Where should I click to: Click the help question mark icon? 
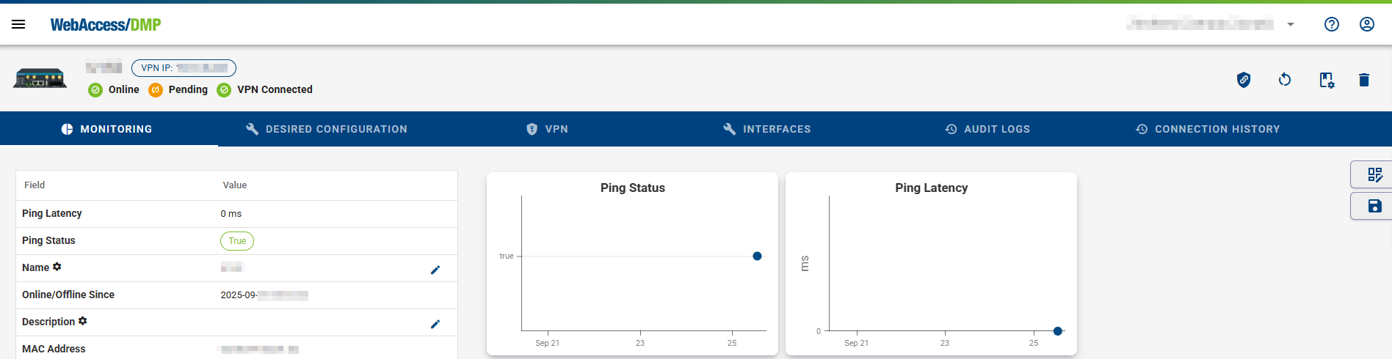click(x=1331, y=24)
